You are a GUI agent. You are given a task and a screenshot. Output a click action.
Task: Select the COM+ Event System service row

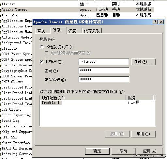click(16, 54)
